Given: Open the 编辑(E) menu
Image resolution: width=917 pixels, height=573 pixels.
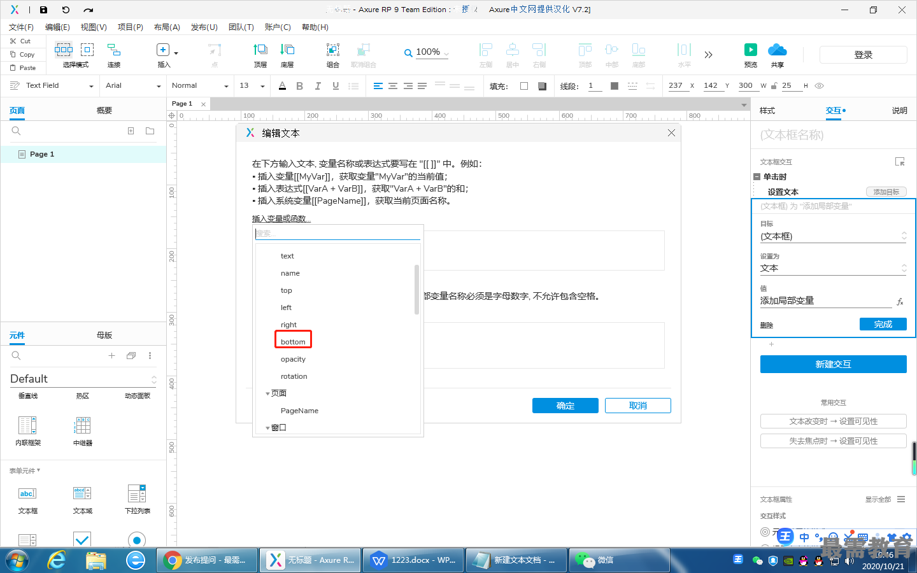Looking at the screenshot, I should click(x=57, y=27).
